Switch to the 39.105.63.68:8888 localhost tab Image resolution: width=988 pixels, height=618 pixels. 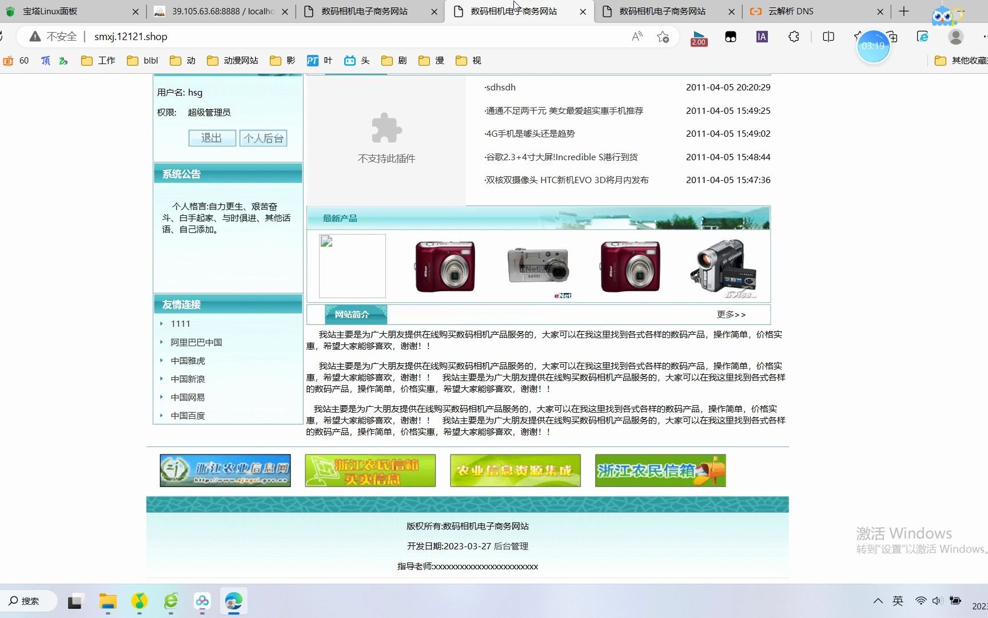click(222, 11)
